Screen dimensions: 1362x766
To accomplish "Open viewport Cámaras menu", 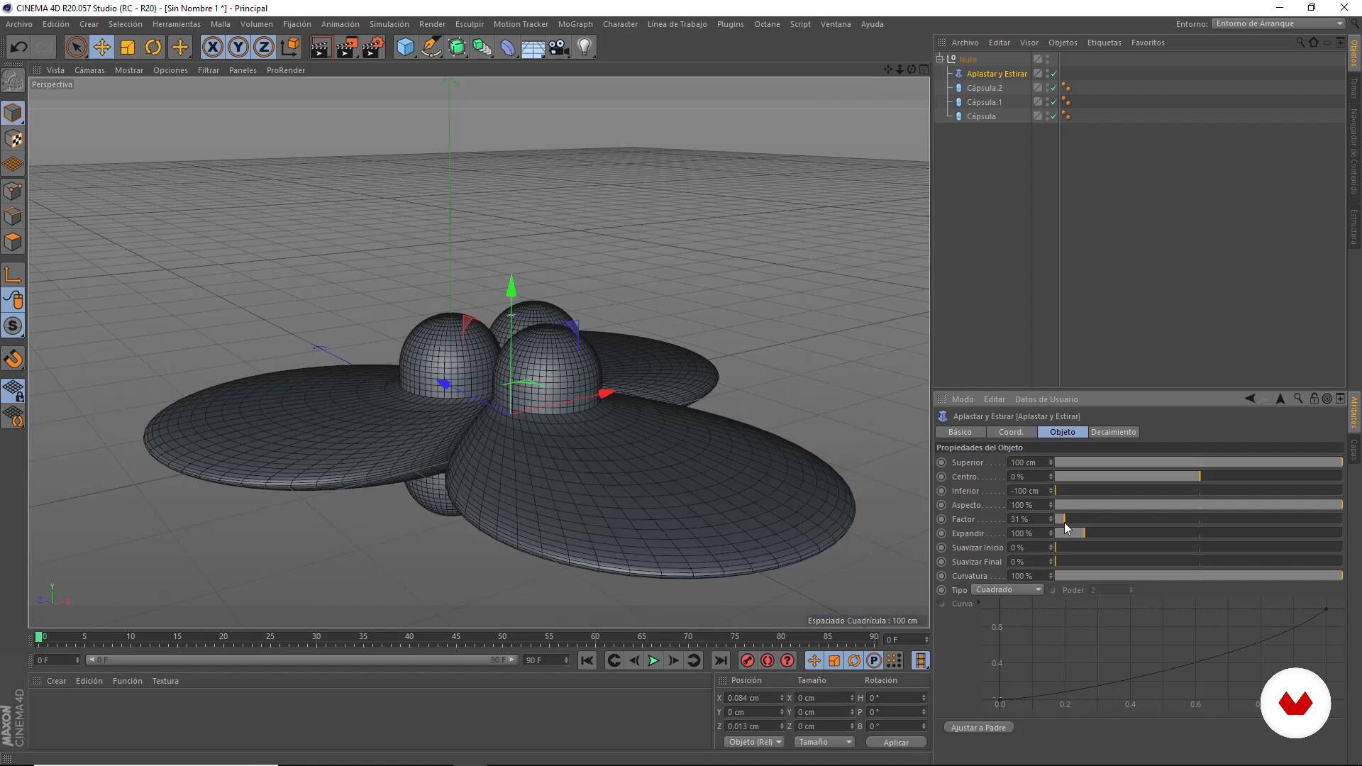I will click(89, 70).
